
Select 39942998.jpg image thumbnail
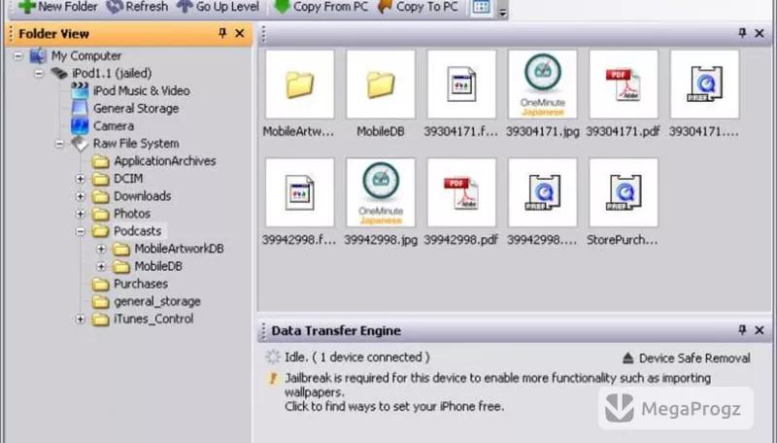pyautogui.click(x=381, y=192)
